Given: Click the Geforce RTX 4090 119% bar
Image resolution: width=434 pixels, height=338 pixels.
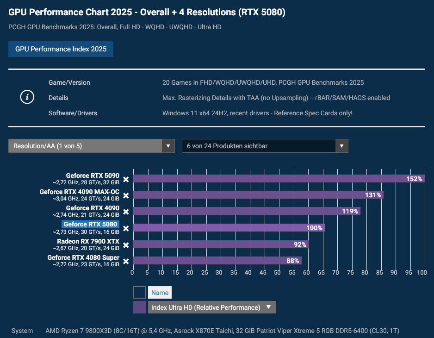Looking at the screenshot, I should tap(247, 211).
